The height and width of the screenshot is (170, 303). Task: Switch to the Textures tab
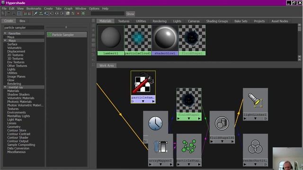pyautogui.click(x=124, y=21)
